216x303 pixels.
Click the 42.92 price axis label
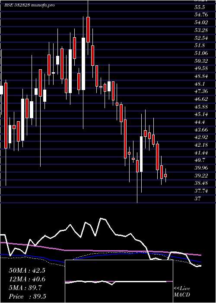(201, 137)
